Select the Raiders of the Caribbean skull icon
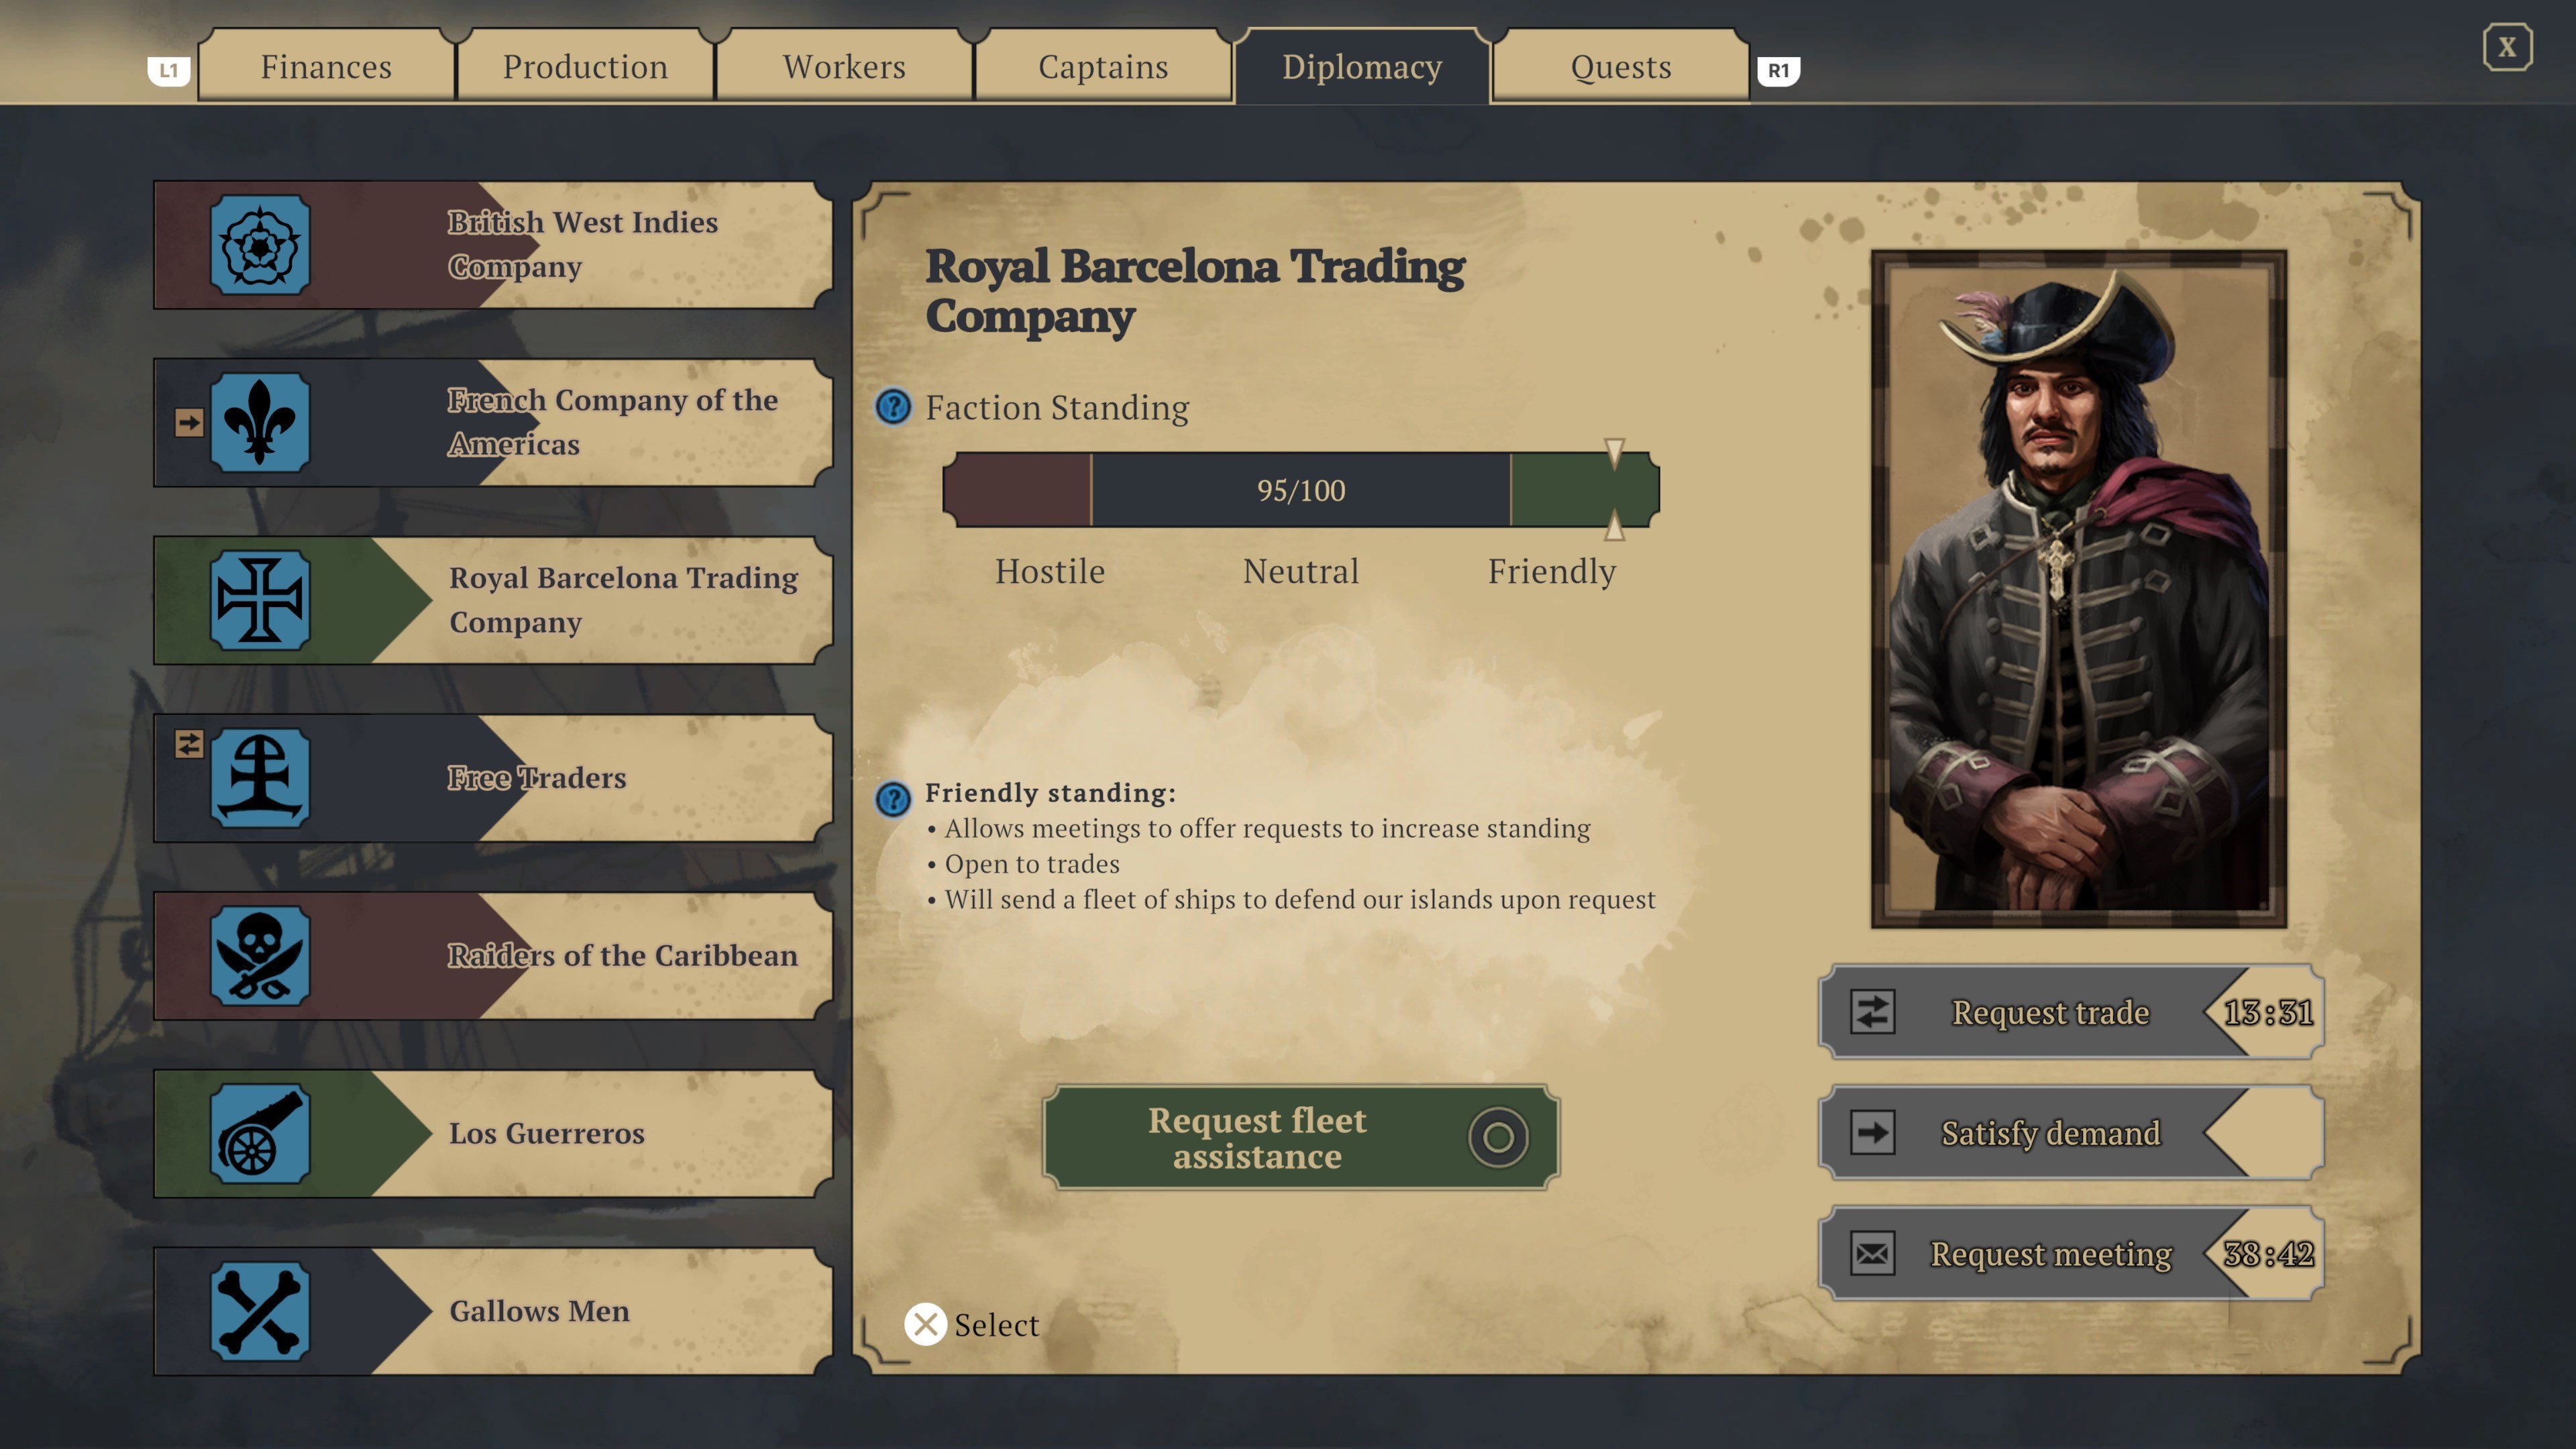The width and height of the screenshot is (2576, 1449). click(262, 955)
